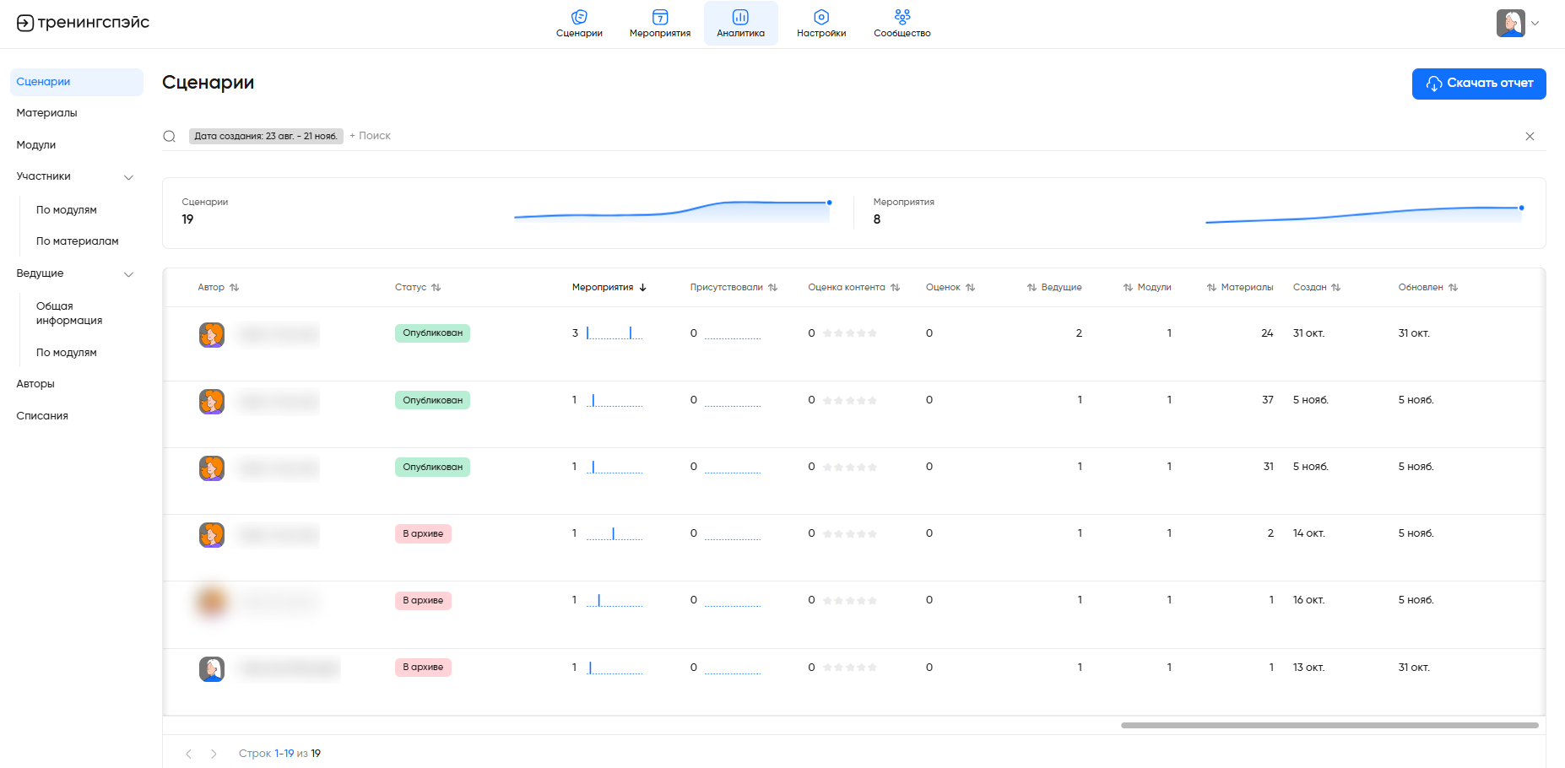
Task: Click the Поиск search input field
Action: (x=375, y=136)
